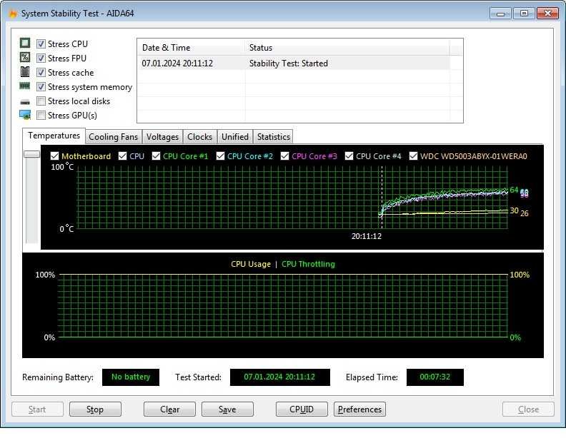Click the No battery status field
Screen dimensions: 566x438
[x=131, y=377]
